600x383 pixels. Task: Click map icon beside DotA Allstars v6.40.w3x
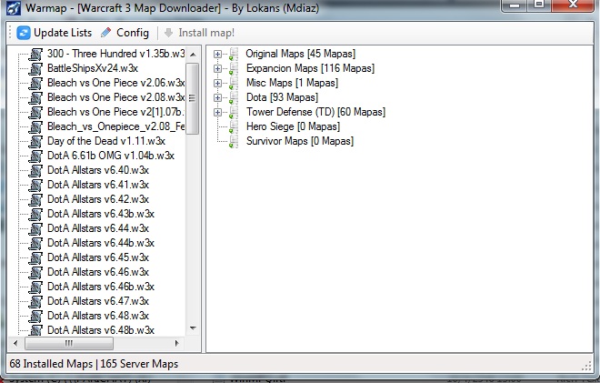tap(35, 170)
